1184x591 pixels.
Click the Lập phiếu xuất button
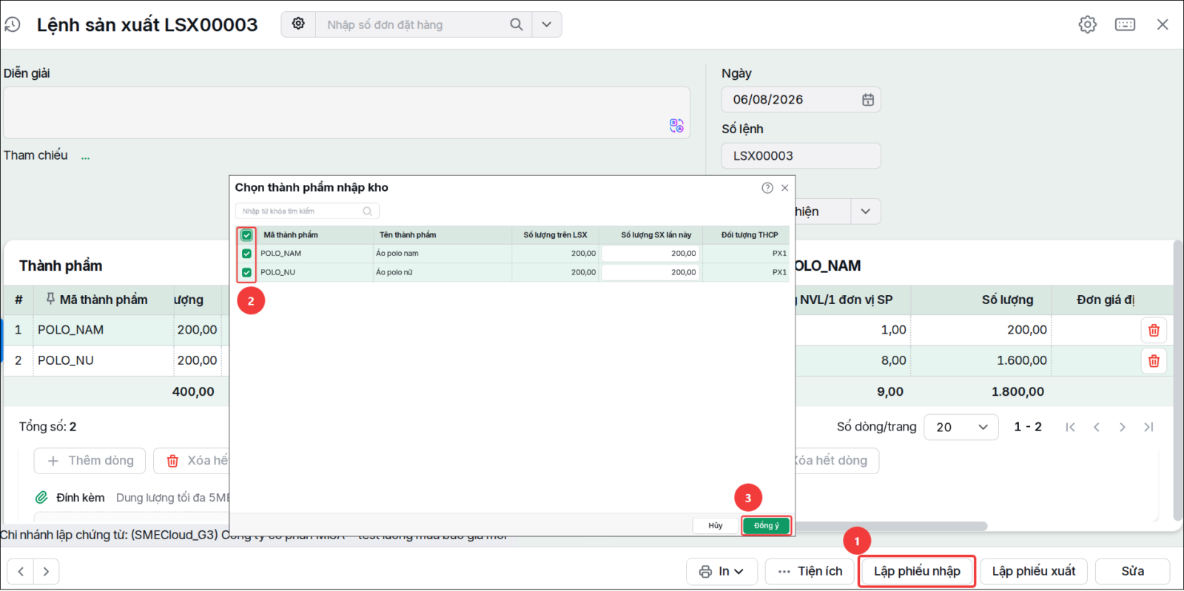(1034, 571)
